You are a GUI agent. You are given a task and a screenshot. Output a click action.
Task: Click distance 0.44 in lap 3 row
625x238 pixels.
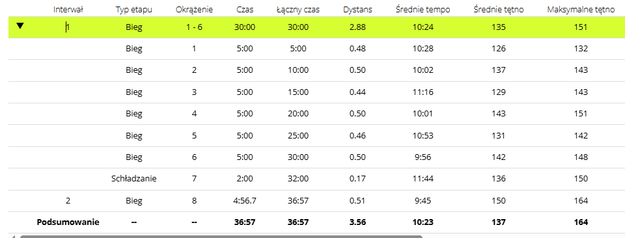pos(357,92)
